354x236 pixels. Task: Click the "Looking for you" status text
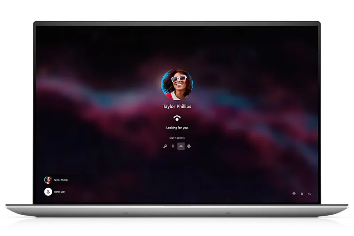click(x=177, y=128)
